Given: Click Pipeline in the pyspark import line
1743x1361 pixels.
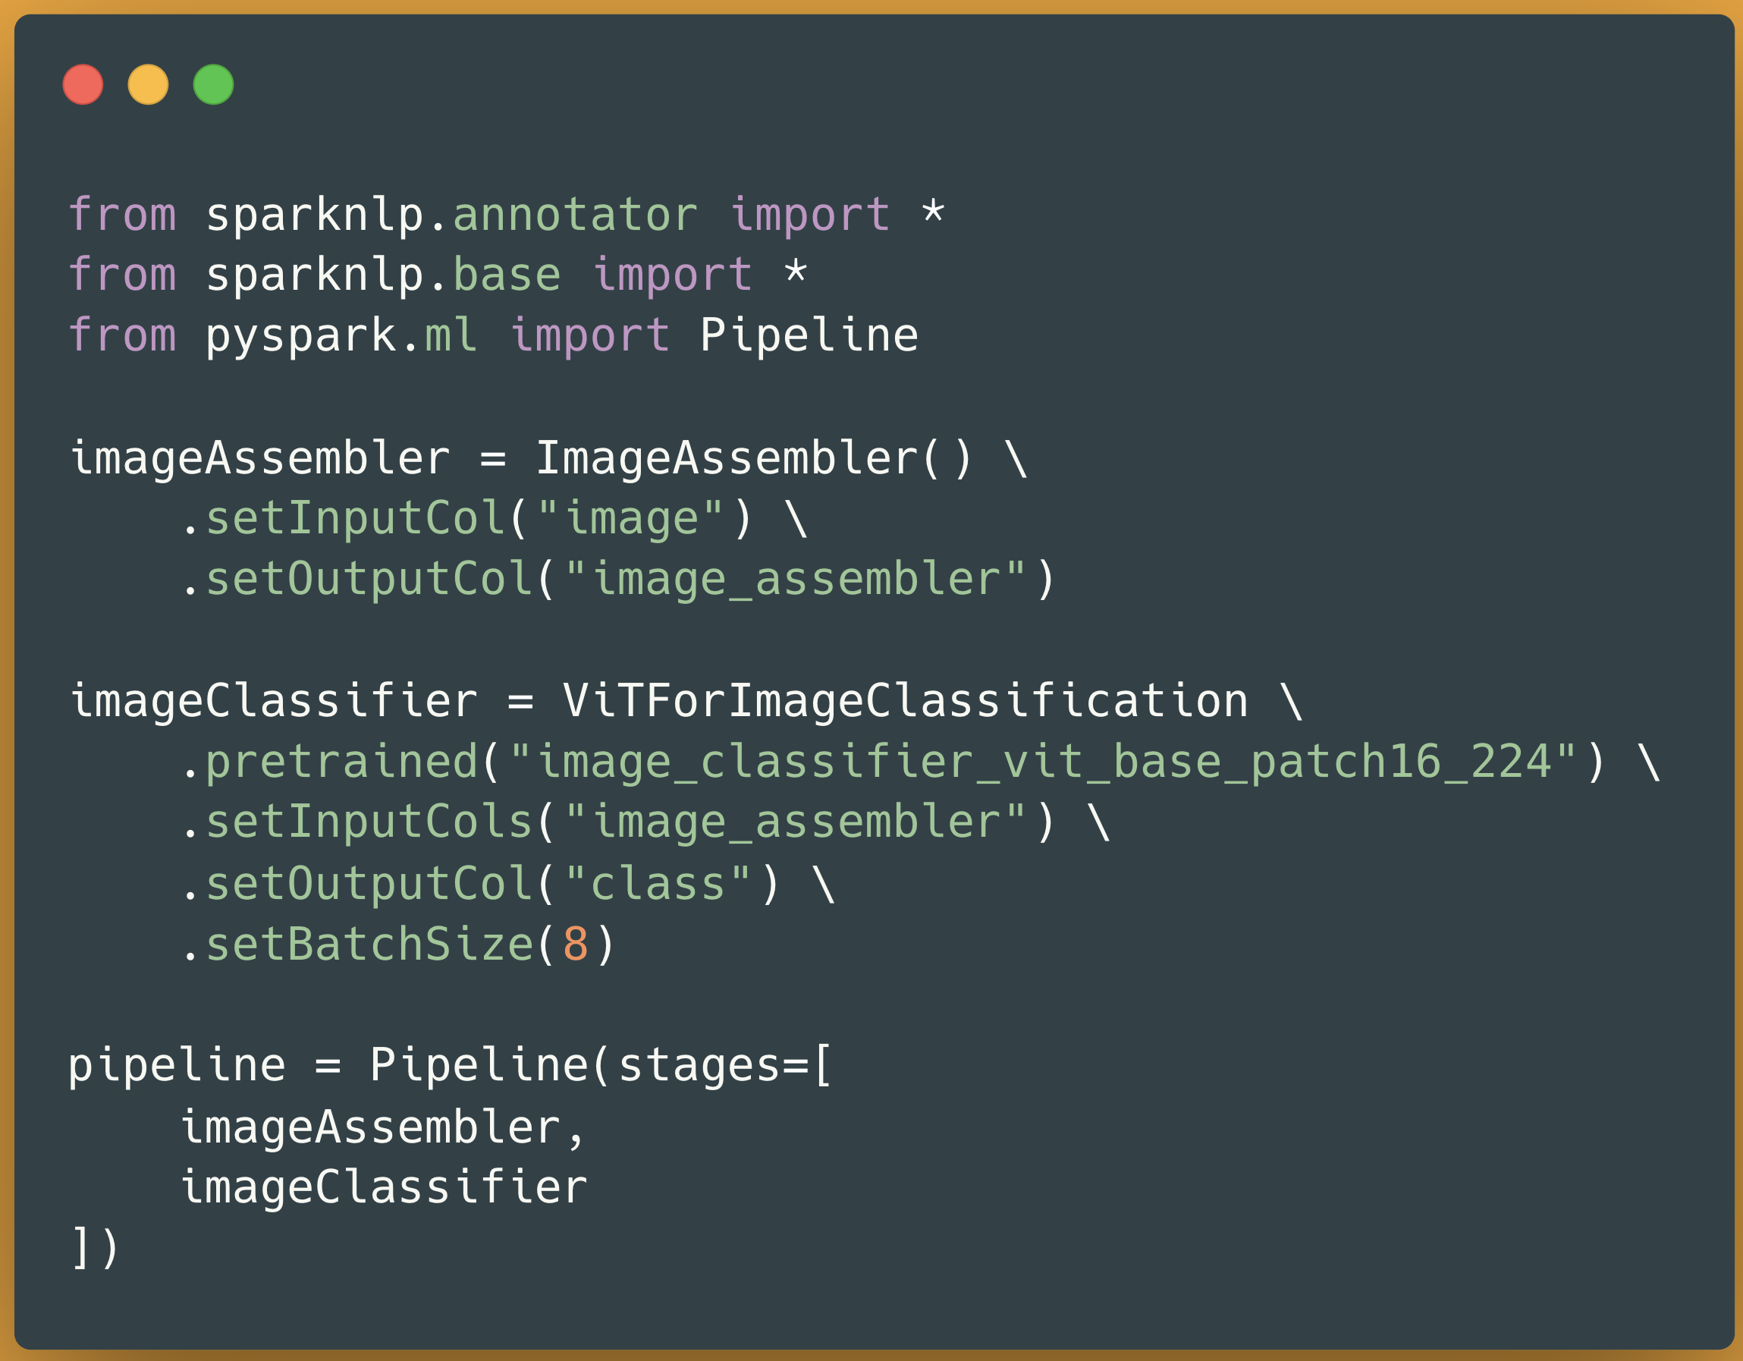Looking at the screenshot, I should 809,335.
